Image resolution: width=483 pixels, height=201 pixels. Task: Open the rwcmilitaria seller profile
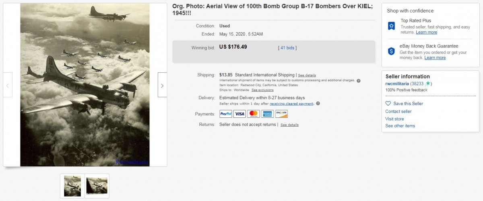click(x=397, y=84)
